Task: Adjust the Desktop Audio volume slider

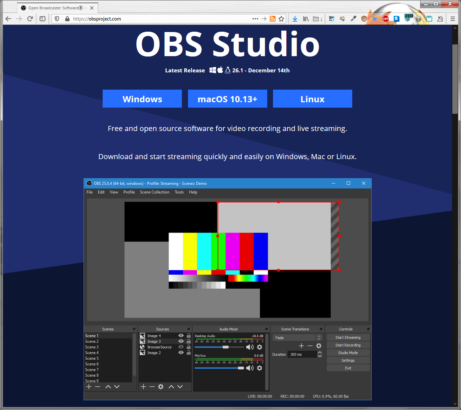Action: coord(219,347)
